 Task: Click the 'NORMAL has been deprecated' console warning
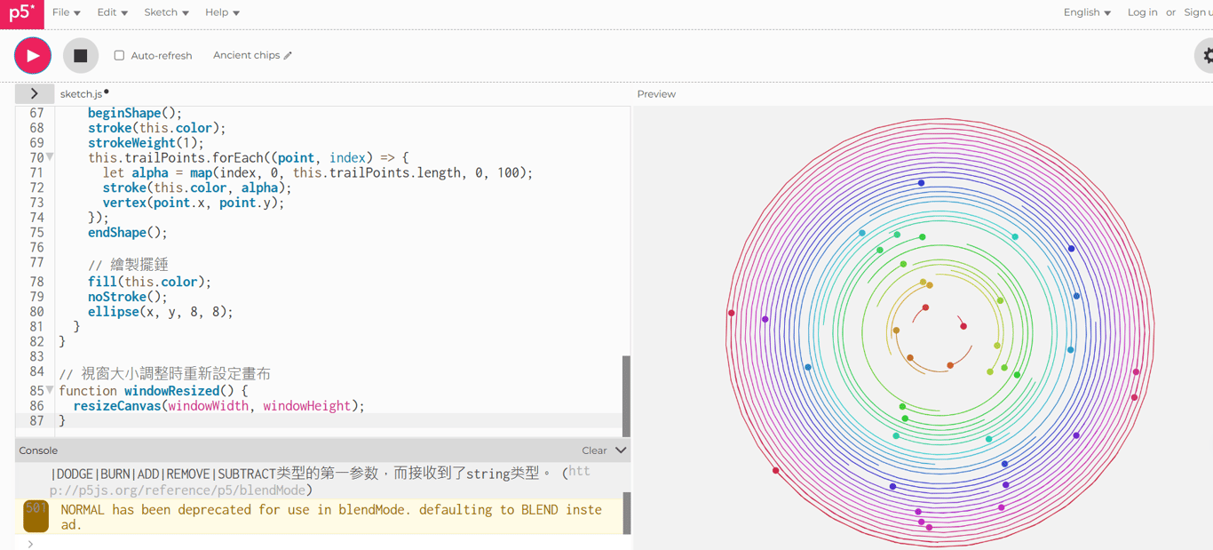coord(331,517)
